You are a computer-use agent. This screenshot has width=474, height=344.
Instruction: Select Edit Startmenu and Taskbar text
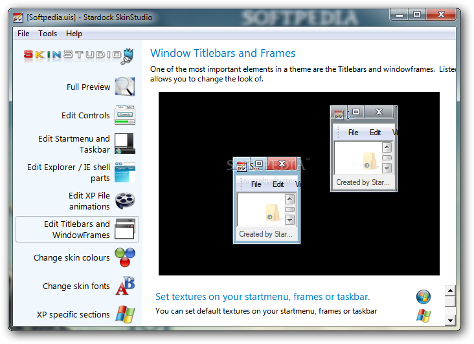pyautogui.click(x=74, y=144)
